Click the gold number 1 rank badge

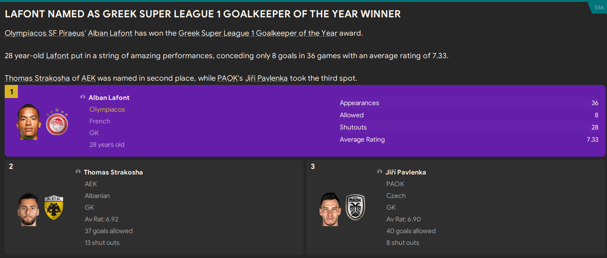click(x=11, y=92)
